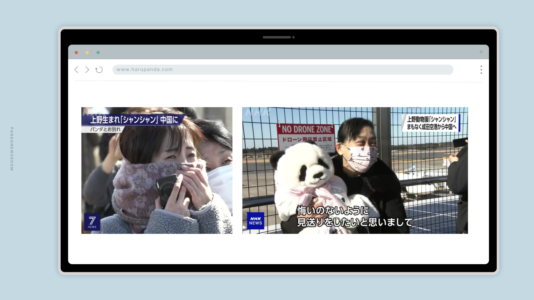Click the forward navigation arrow
This screenshot has width=534, height=300.
click(87, 70)
